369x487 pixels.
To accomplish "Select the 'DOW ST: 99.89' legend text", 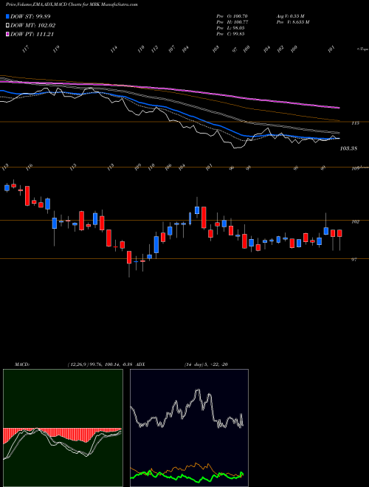I will coord(30,16).
